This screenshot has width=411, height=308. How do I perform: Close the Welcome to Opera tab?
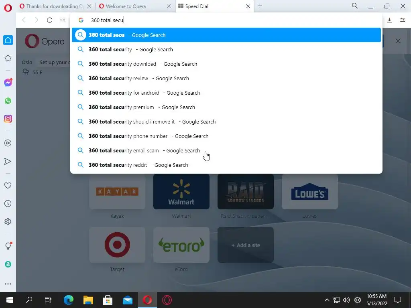tap(169, 6)
